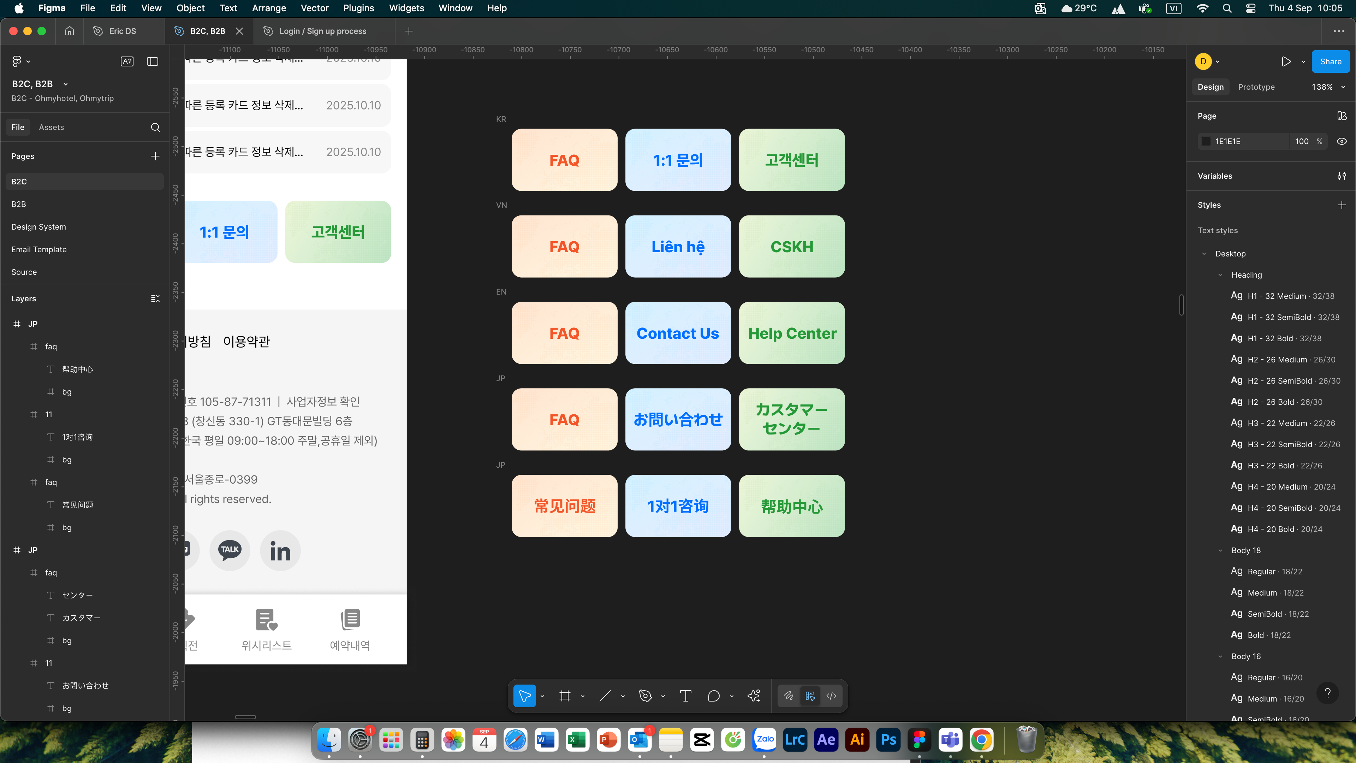Add a new page with the plus icon
The height and width of the screenshot is (763, 1356).
(x=155, y=156)
